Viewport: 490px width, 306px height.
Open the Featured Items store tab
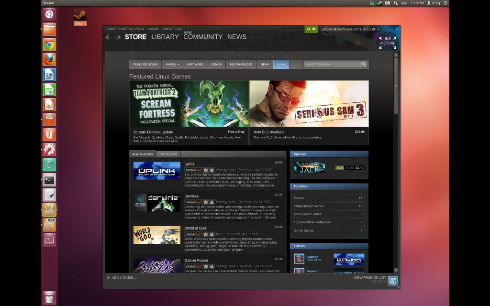[145, 65]
